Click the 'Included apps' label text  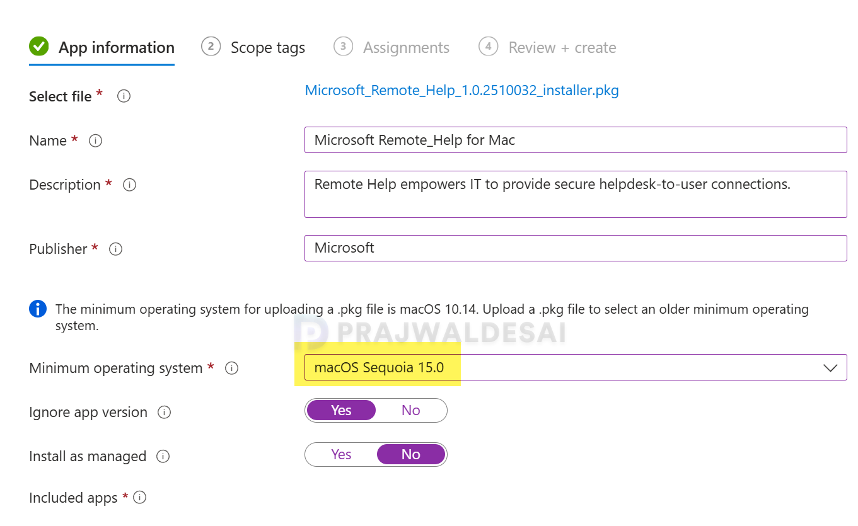point(73,498)
